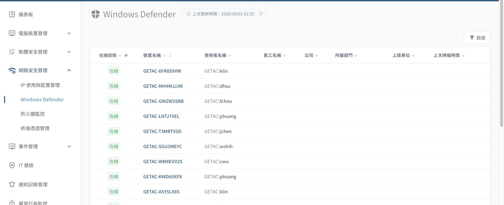
Task: Click user name GETAC\wshih
Action: click(218, 146)
